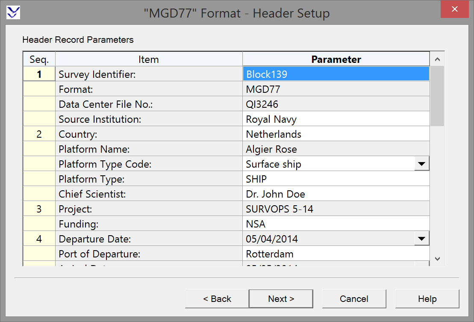474x322 pixels.
Task: Click the Port of Departure field Rotterdam
Action: (336, 254)
